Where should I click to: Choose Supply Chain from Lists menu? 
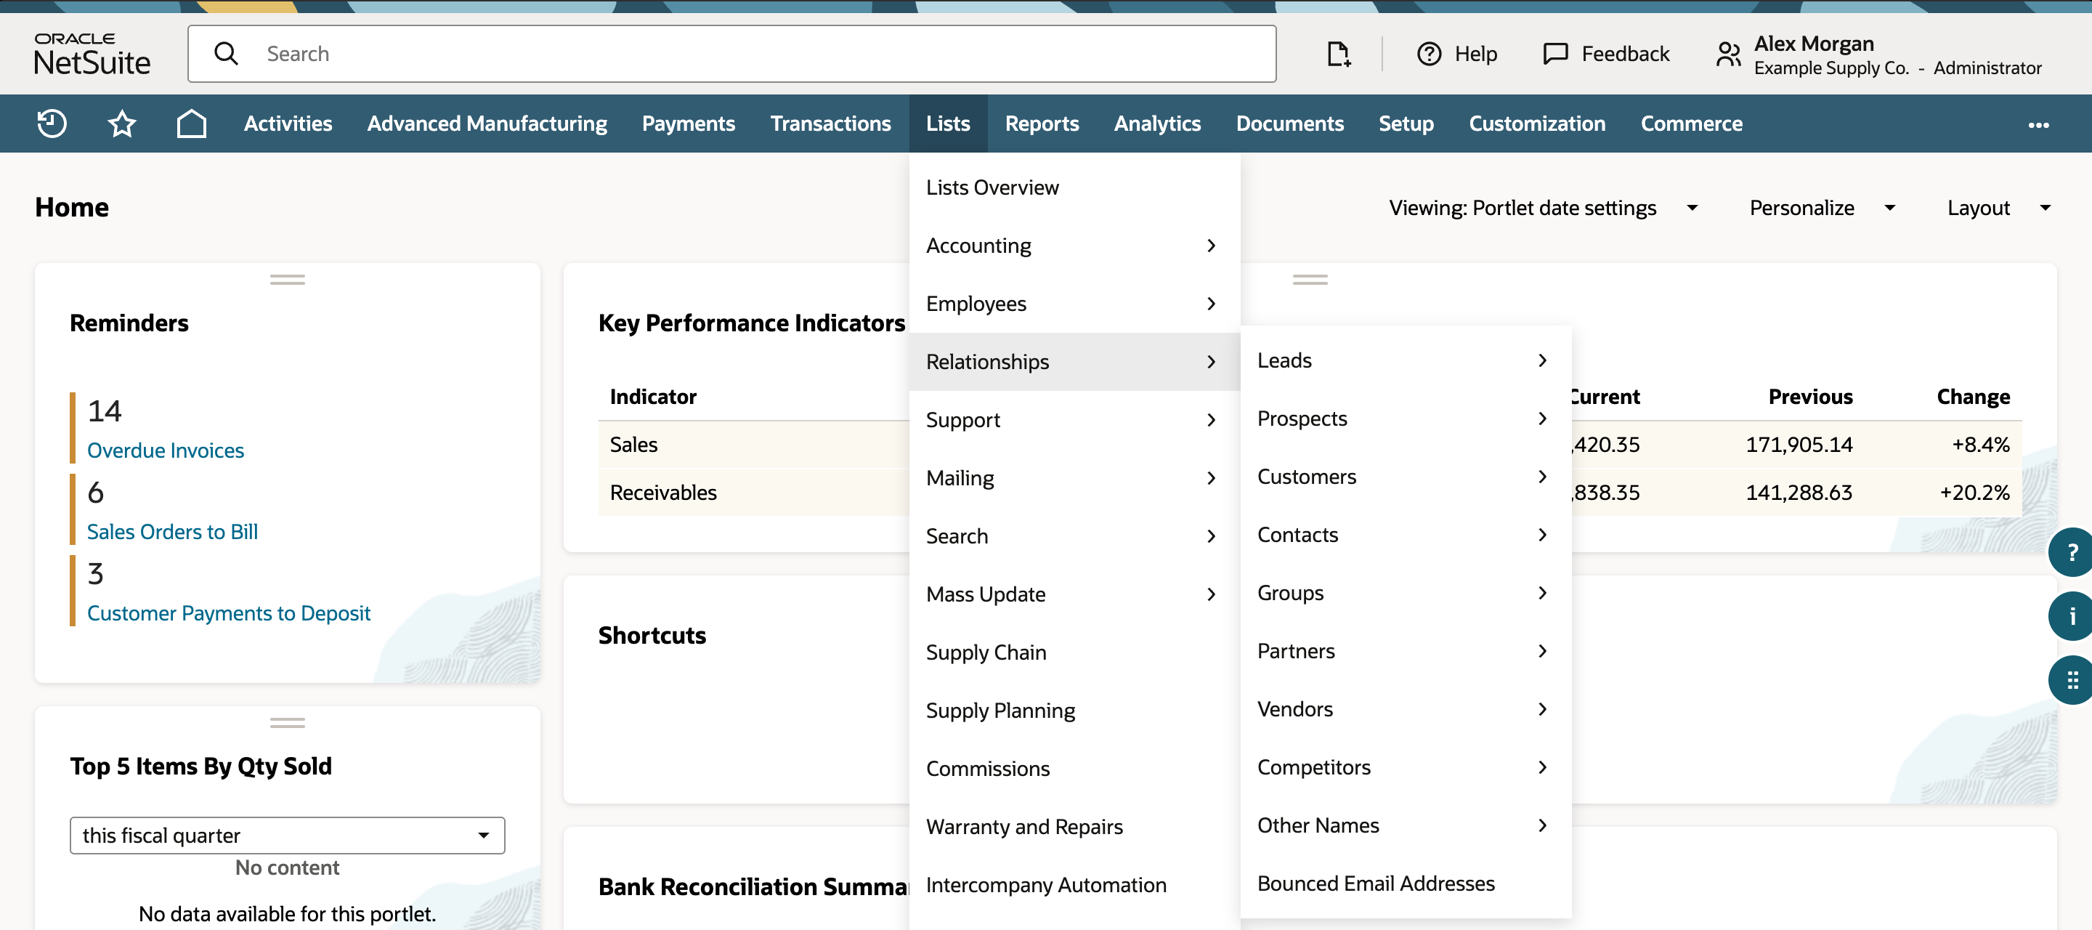1074,652
